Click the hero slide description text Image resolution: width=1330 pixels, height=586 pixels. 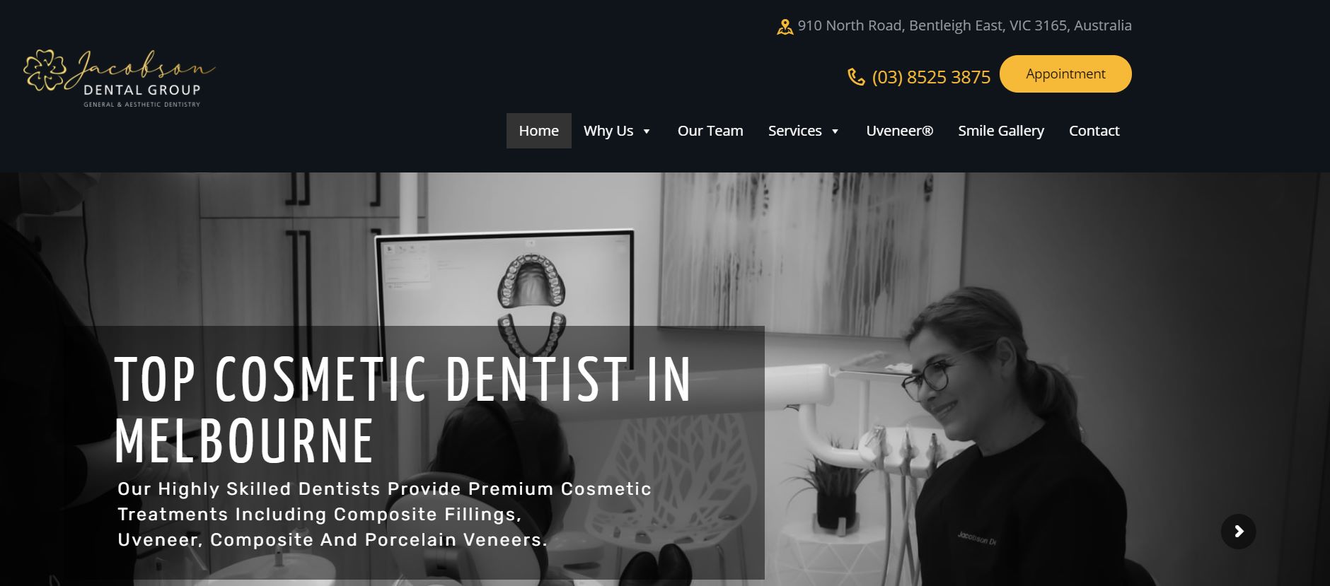pos(384,514)
